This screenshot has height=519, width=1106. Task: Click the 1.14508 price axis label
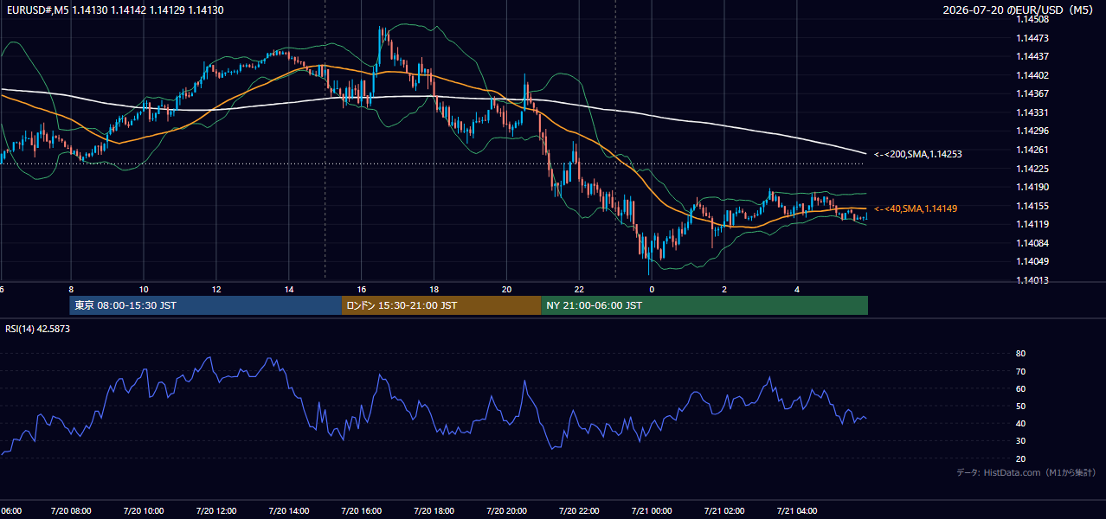pos(1033,19)
